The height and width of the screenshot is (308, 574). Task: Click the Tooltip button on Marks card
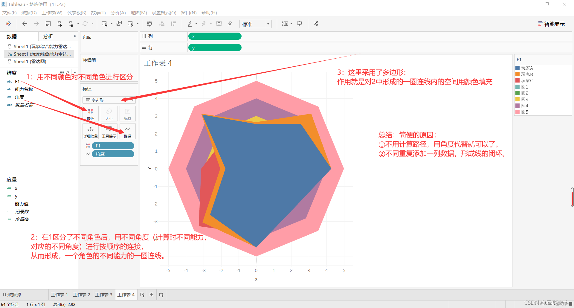click(109, 132)
